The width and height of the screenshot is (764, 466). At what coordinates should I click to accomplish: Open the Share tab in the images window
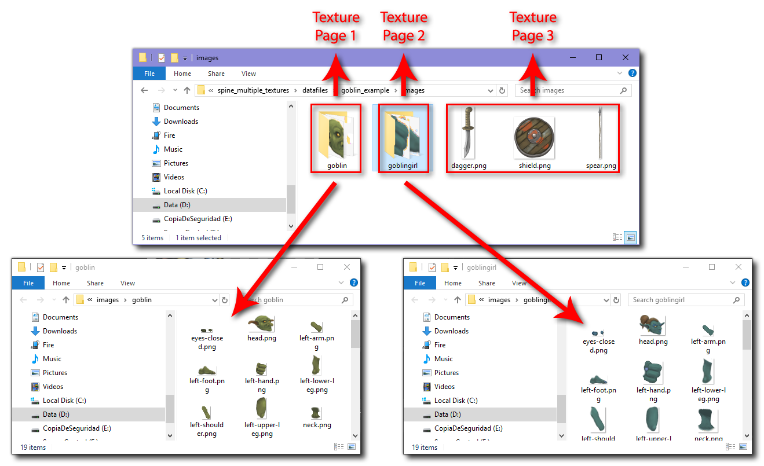tap(217, 74)
